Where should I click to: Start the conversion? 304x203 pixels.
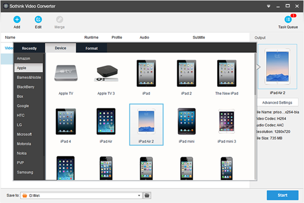pyautogui.click(x=283, y=195)
